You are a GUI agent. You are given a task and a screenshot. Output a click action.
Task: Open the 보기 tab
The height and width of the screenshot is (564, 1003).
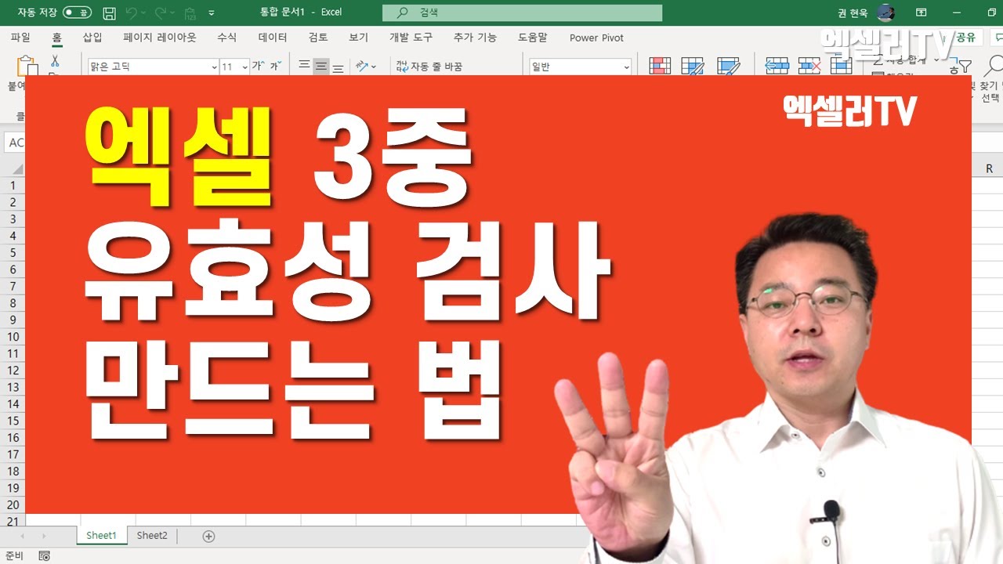(358, 38)
